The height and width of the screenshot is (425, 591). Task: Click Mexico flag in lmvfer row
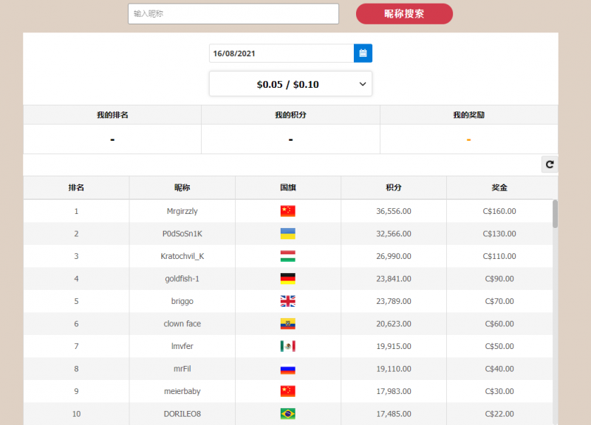(287, 346)
